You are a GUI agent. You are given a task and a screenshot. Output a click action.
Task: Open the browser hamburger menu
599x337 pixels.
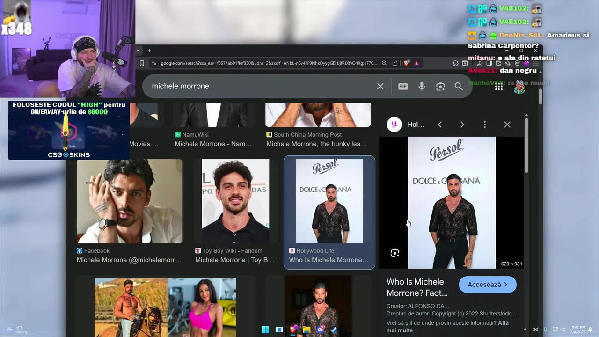tap(535, 63)
